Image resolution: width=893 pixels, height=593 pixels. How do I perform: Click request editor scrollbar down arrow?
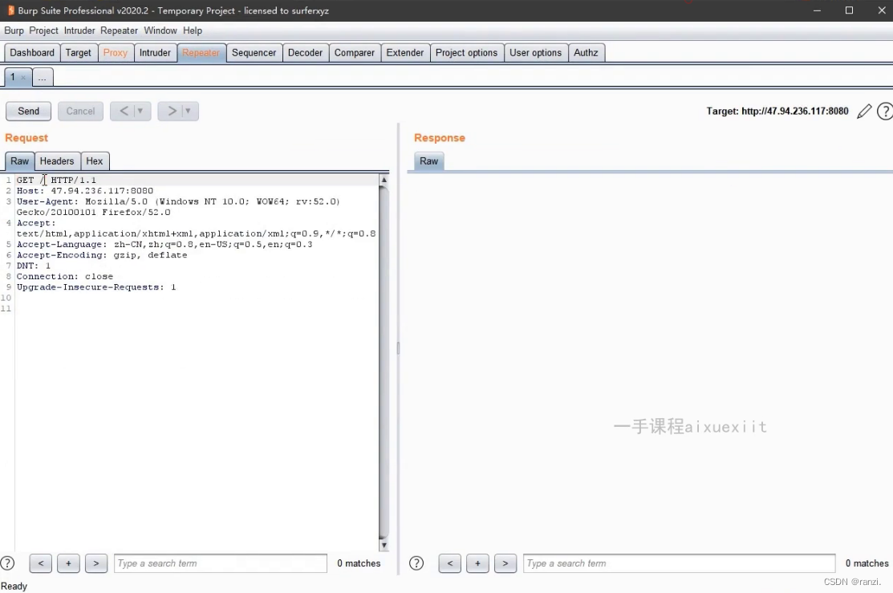[384, 545]
